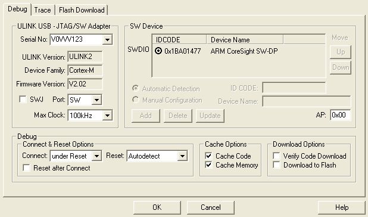Screen dimensions: 368x217
Task: Click the Firmware Version field showing V2.02
Action: [85, 84]
